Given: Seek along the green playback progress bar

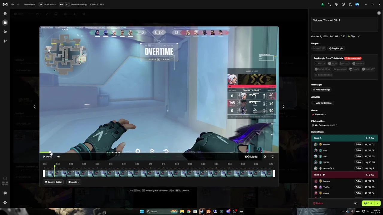Looking at the screenshot, I should (159, 152).
